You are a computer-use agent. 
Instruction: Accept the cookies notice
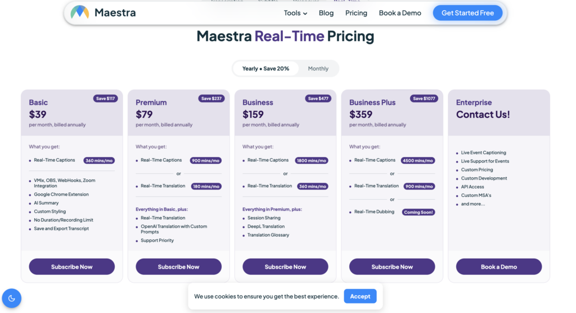[360, 296]
